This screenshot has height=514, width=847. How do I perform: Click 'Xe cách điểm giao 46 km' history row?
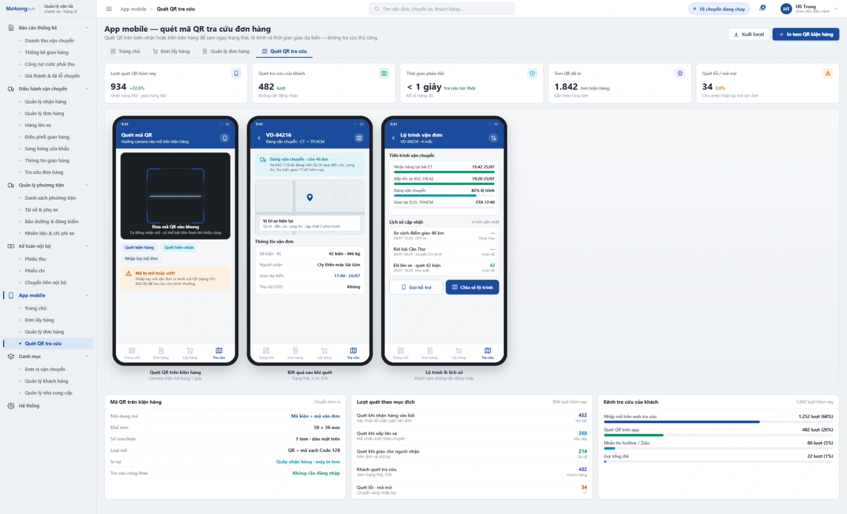444,235
